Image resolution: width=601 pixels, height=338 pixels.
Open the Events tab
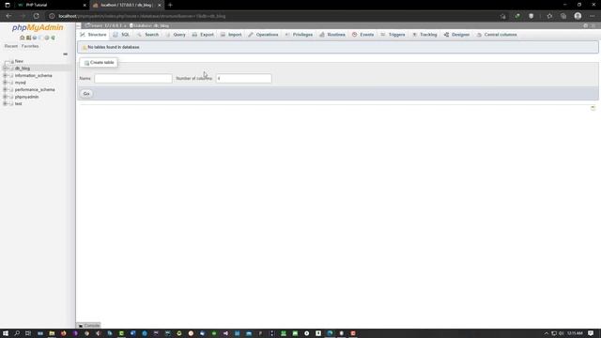click(363, 35)
